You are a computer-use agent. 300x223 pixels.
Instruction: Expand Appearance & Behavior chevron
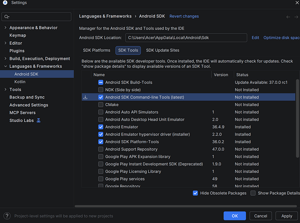point(5,27)
